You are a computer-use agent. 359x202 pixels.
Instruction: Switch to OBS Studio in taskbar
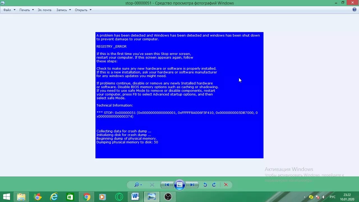coord(168,197)
